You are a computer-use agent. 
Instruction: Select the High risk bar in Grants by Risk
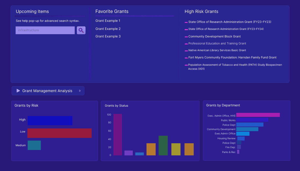tap(50, 121)
